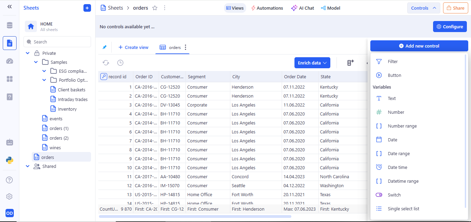Open the AI Chat tab

(302, 8)
